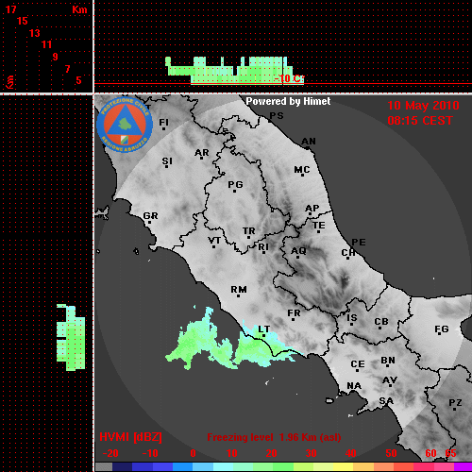This screenshot has width=472, height=472.
Task: Click the Powered by Himet text
Action: pyautogui.click(x=288, y=101)
